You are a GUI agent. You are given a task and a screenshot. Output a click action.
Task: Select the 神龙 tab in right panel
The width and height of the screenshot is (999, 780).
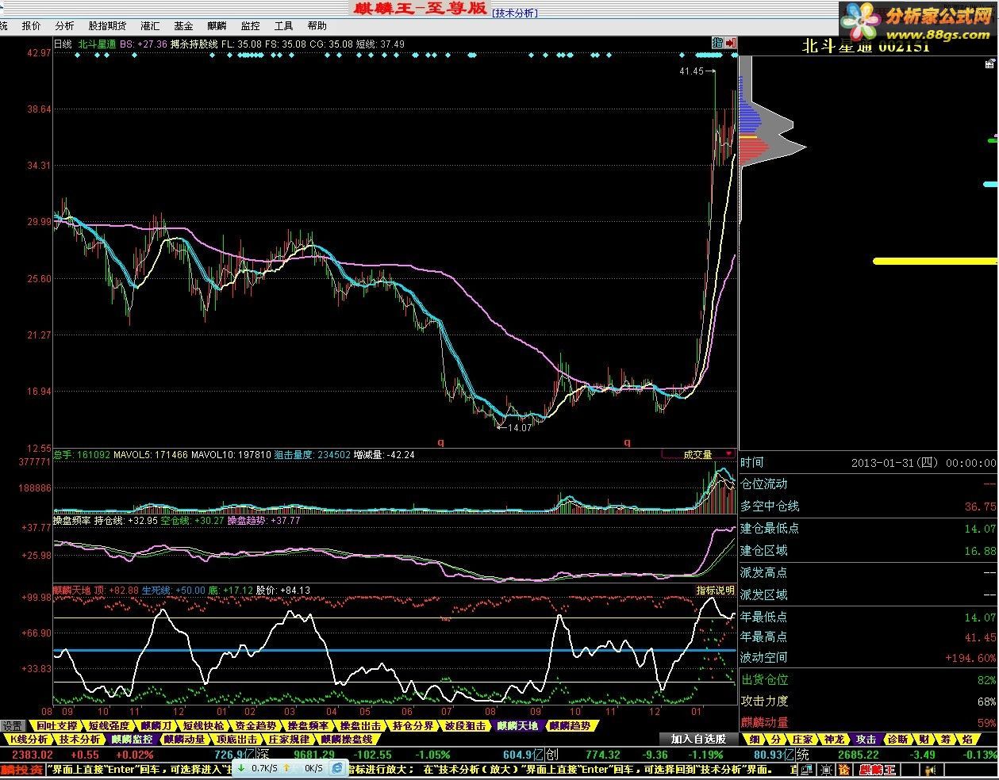click(x=834, y=739)
